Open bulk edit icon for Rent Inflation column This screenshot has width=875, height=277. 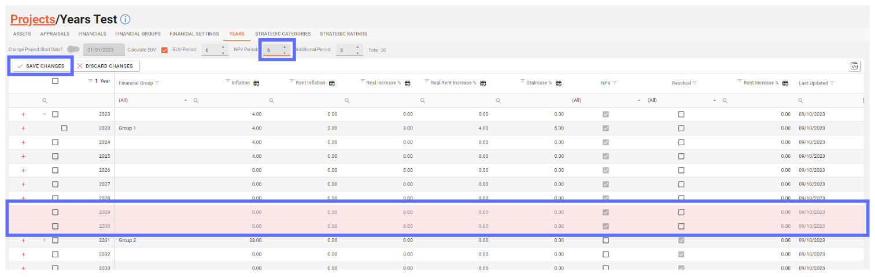332,83
